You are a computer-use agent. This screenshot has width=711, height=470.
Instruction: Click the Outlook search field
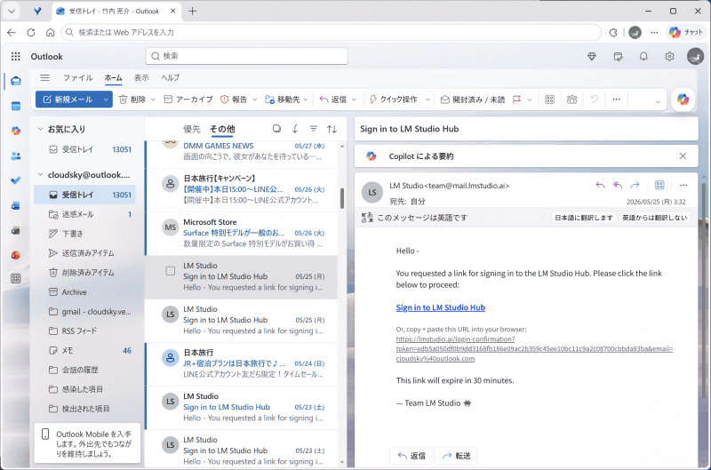247,56
